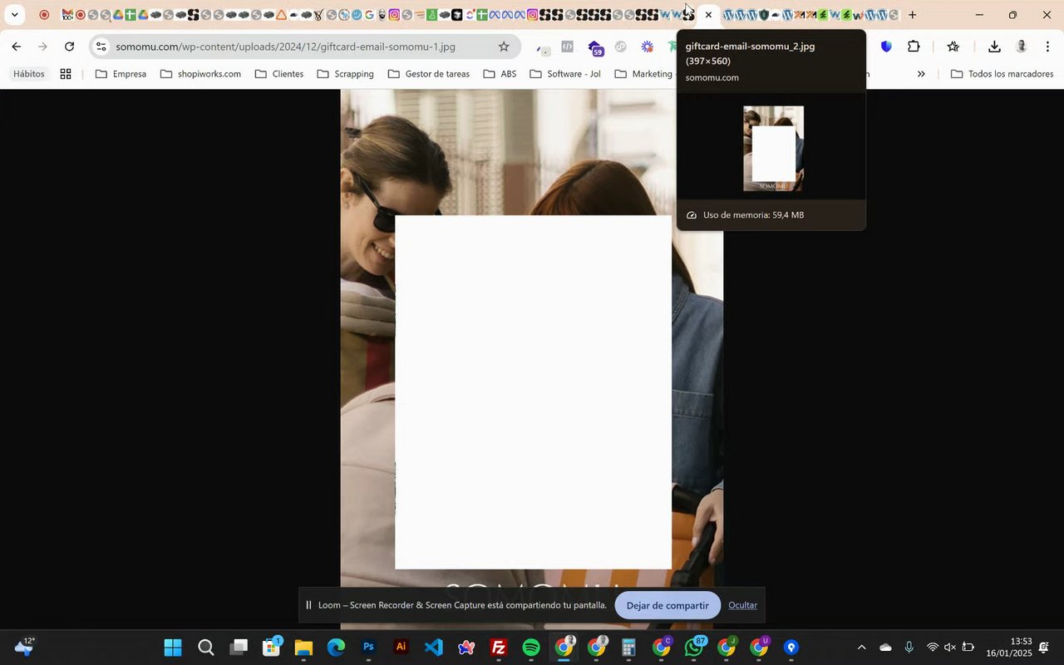Viewport: 1064px width, 665px height.
Task: Click the Ocultar link in sharing bar
Action: click(742, 605)
